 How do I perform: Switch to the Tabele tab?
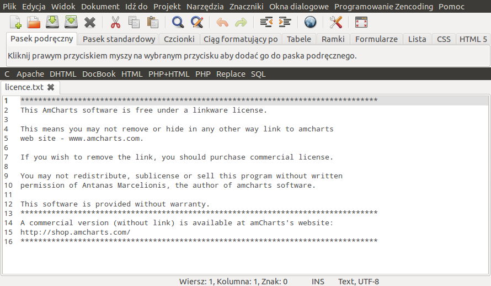299,39
